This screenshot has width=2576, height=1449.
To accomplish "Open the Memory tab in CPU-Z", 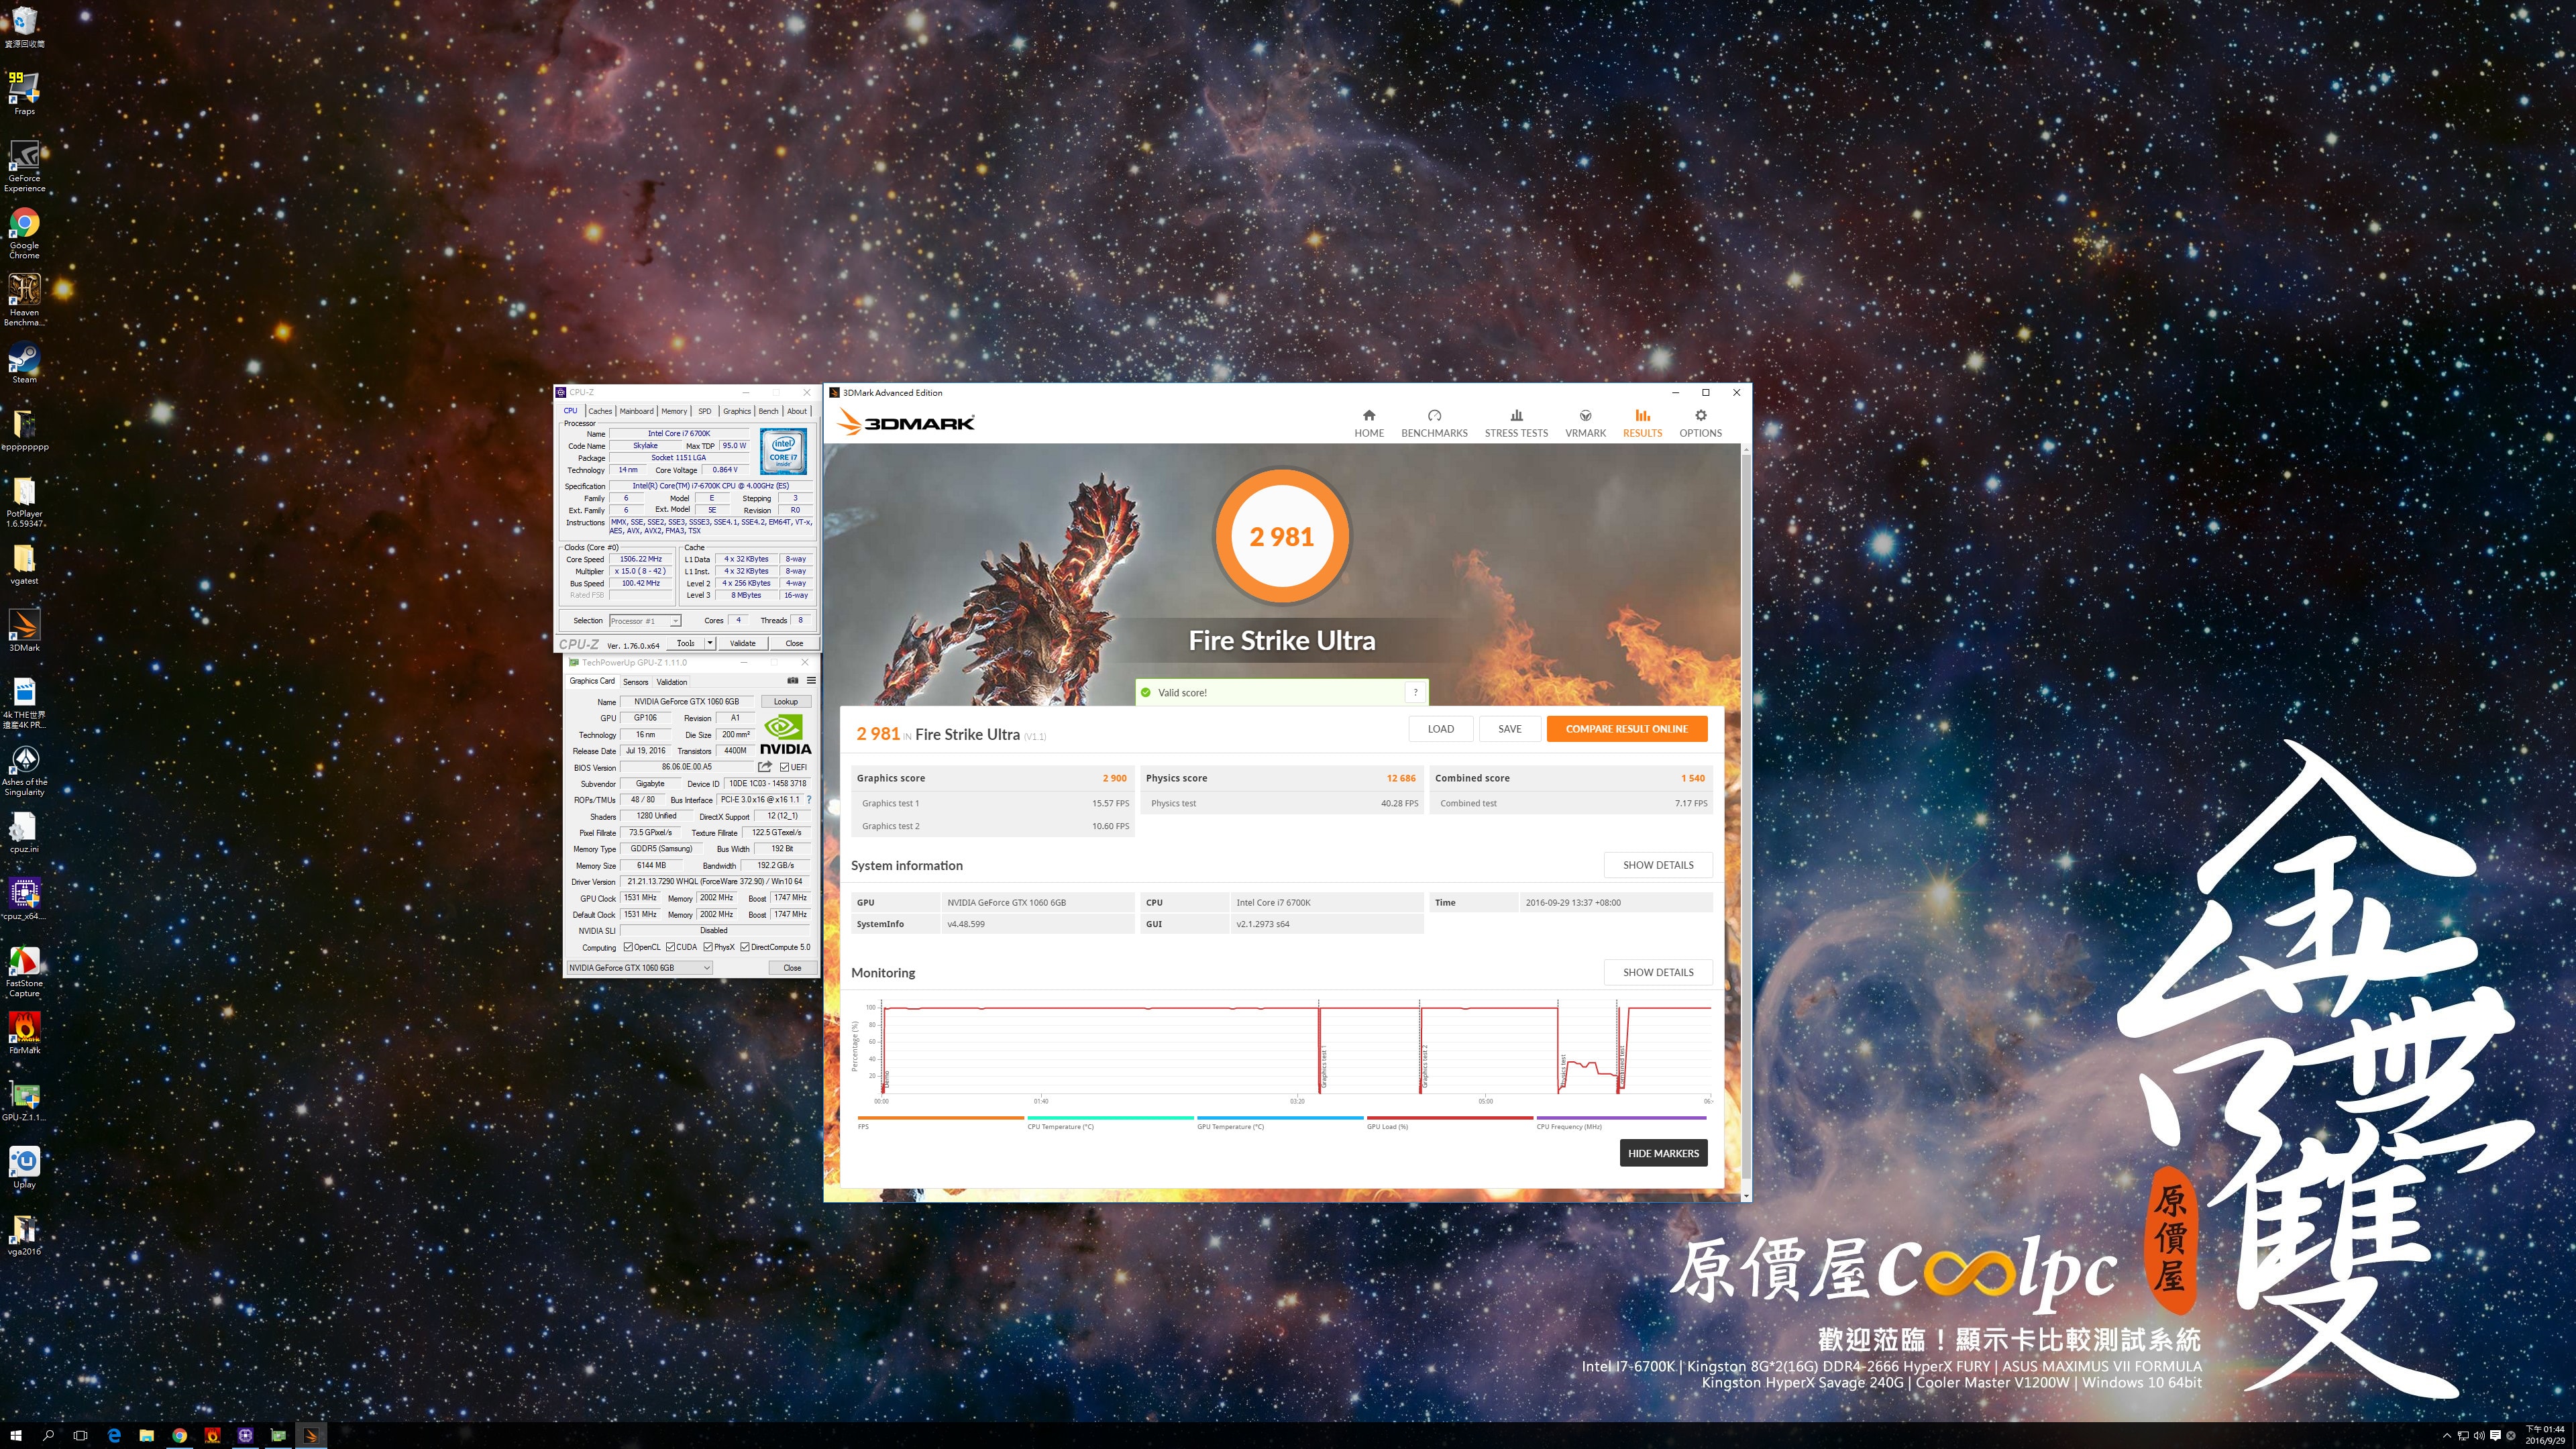I will 674,411.
